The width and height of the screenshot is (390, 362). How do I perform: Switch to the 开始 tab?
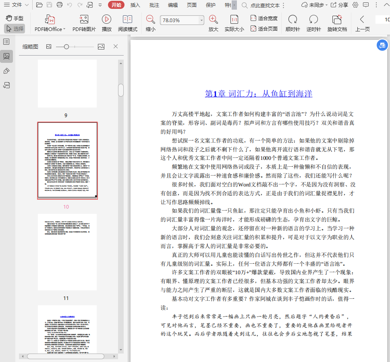pyautogui.click(x=116, y=5)
